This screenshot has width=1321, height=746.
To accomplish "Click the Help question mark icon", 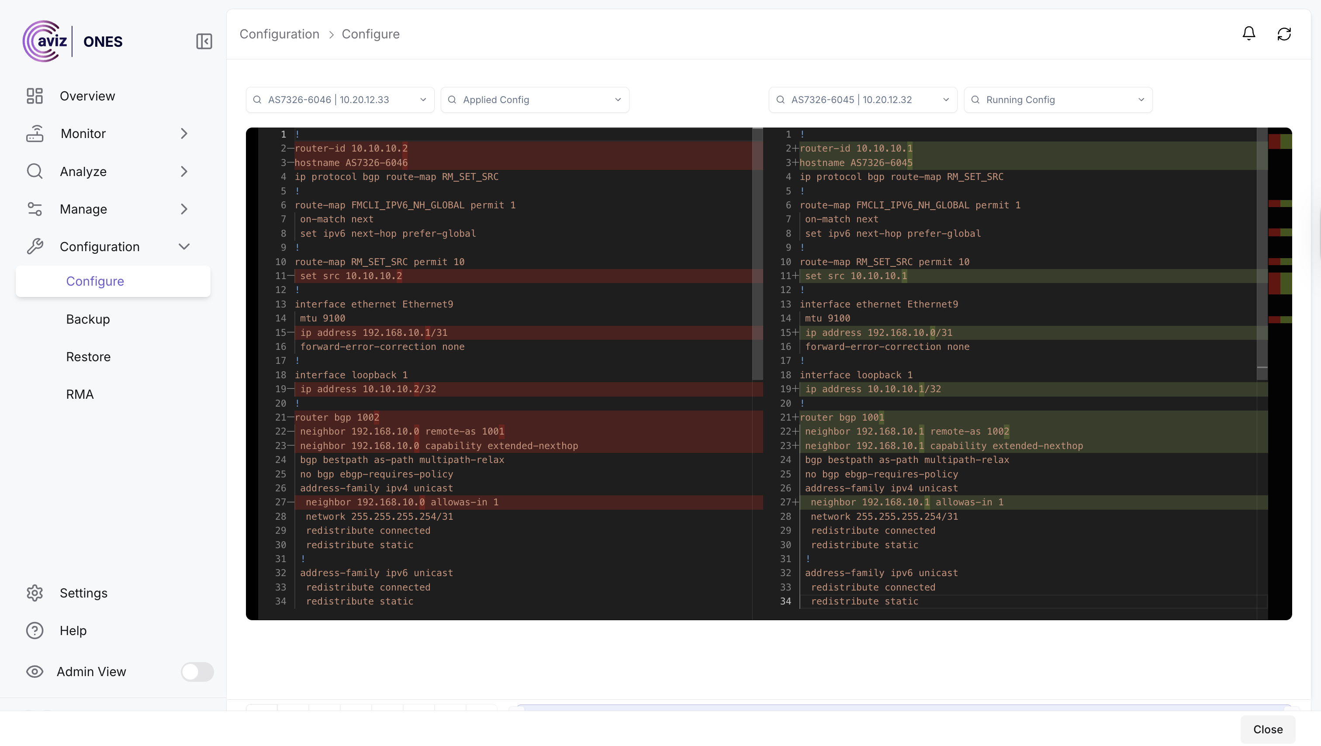I will (x=35, y=630).
